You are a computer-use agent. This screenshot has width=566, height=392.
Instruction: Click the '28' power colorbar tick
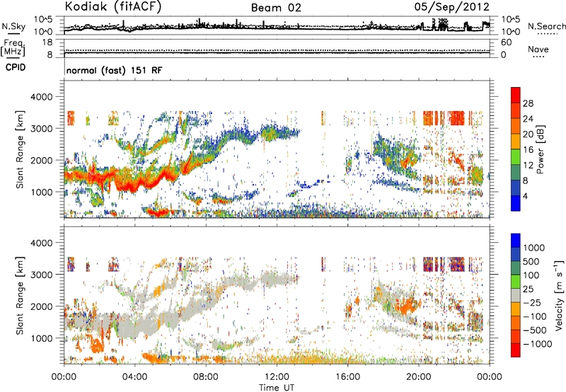tap(528, 103)
